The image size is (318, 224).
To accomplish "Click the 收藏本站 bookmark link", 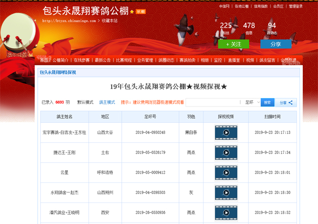I will [110, 21].
